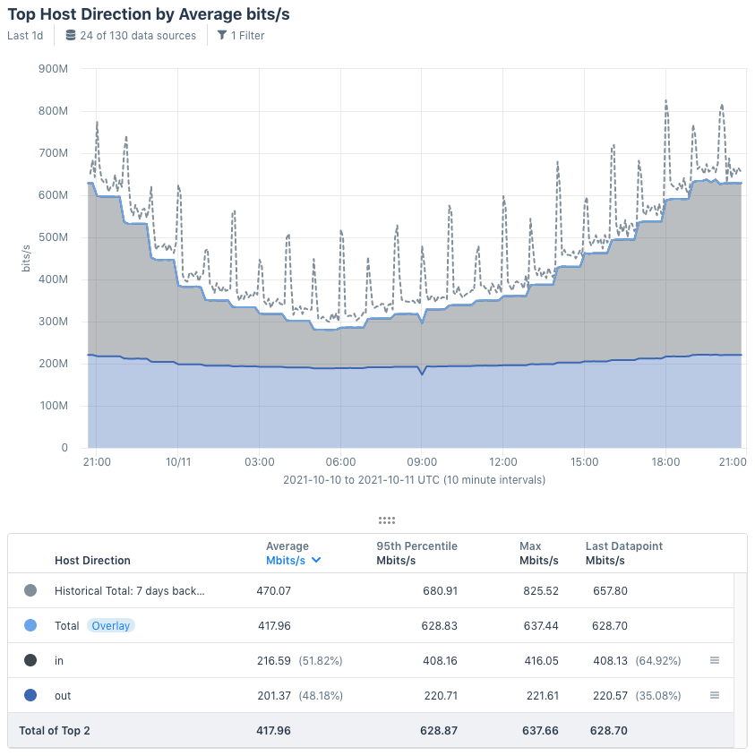This screenshot has height=756, width=755.
Task: Open the 1 Filter settings
Action: (x=240, y=36)
